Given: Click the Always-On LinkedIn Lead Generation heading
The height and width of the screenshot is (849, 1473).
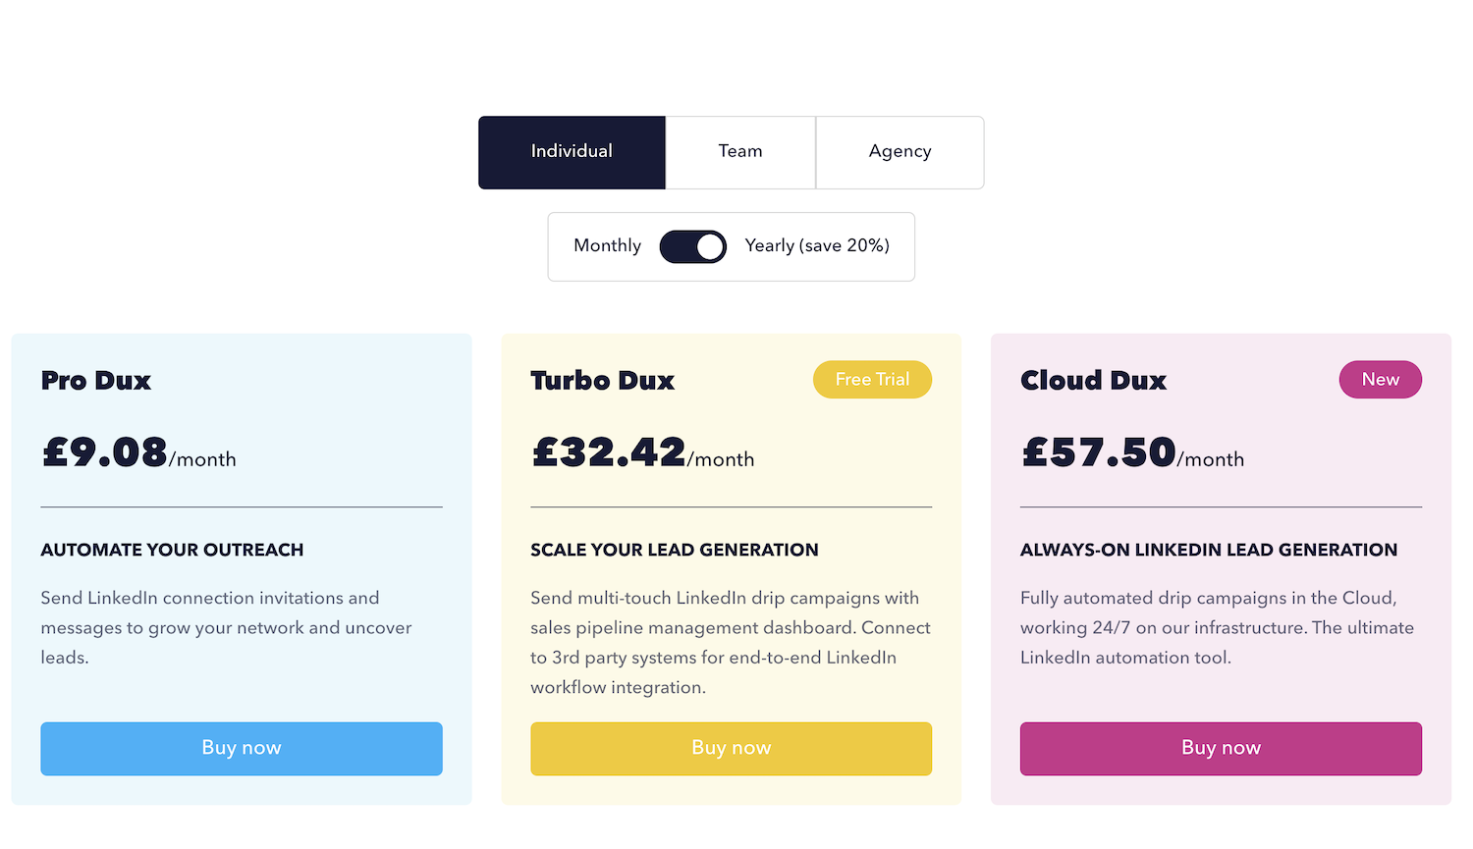Looking at the screenshot, I should (x=1208, y=551).
